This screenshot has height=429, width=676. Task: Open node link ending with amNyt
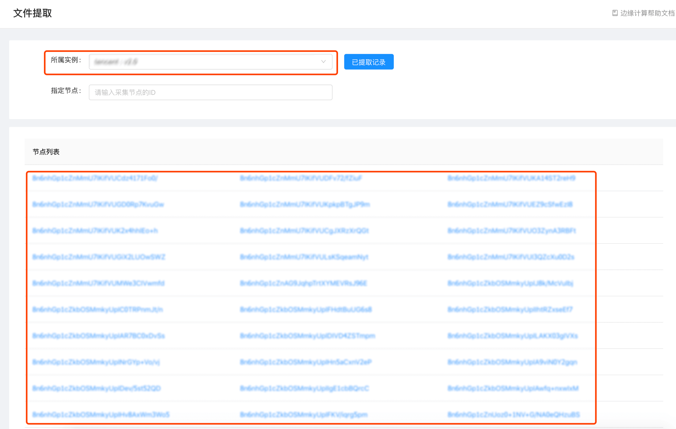click(304, 257)
